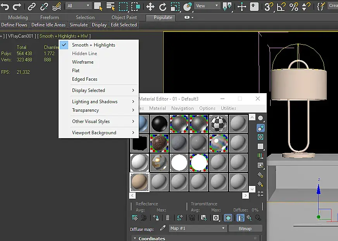The image size is (338, 241).
Task: Click the trash icon to reset material
Action: [167, 218]
